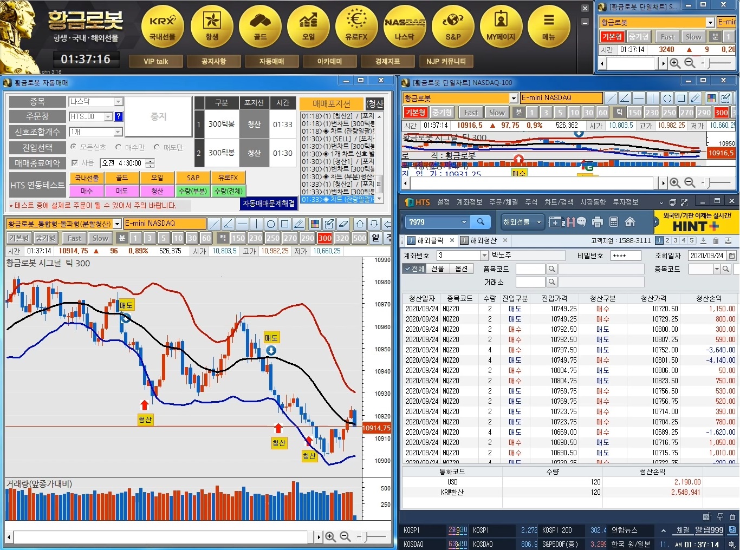Open the MY페이지 badge icon
Viewport: 740px width, 550px height.
click(x=501, y=26)
